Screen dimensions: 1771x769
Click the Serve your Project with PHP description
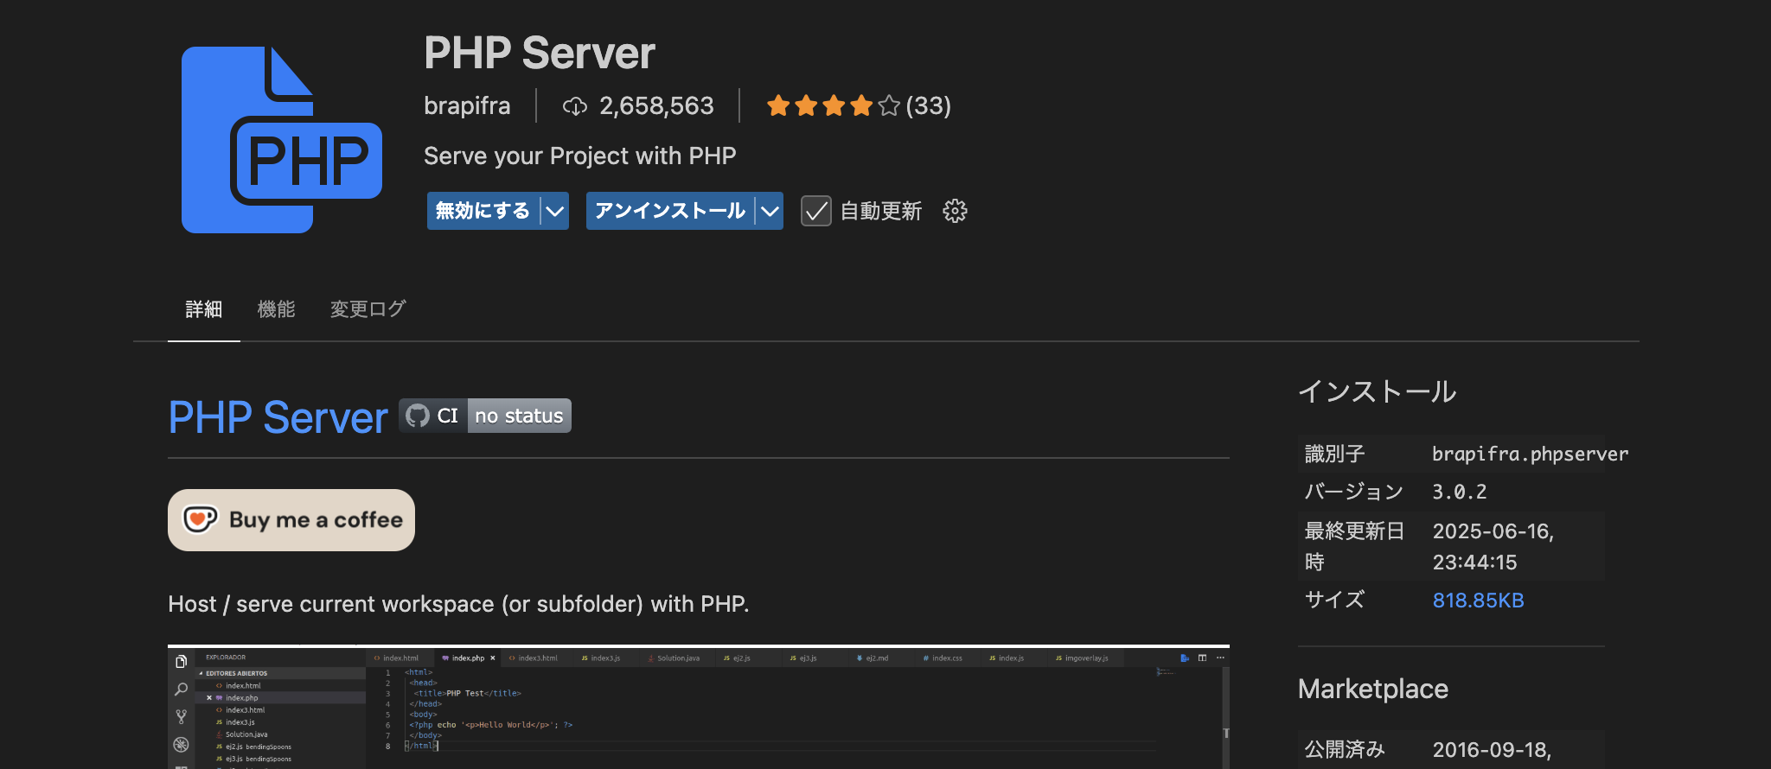coord(579,156)
